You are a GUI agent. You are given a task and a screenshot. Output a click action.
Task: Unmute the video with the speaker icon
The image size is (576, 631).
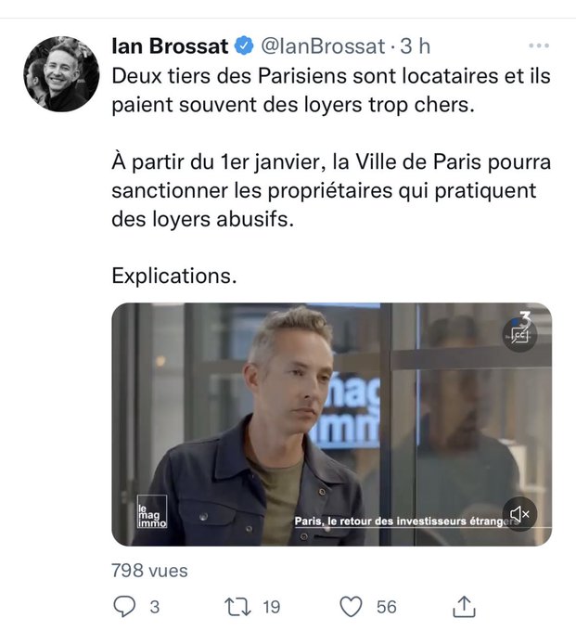click(519, 514)
